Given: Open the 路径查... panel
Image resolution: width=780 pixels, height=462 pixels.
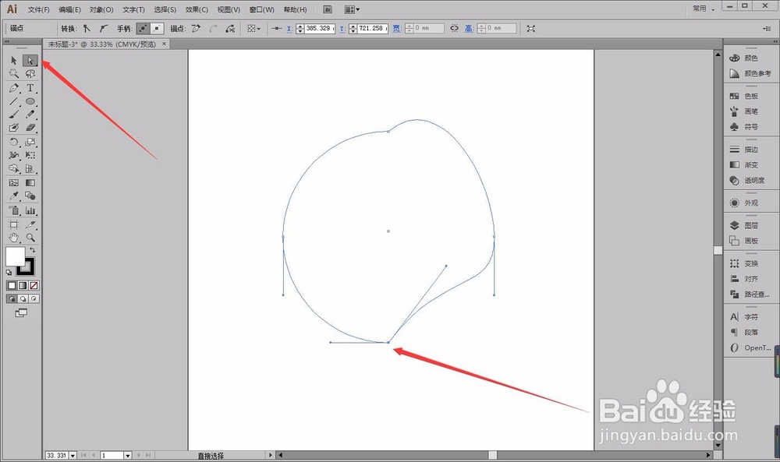Looking at the screenshot, I should point(750,294).
